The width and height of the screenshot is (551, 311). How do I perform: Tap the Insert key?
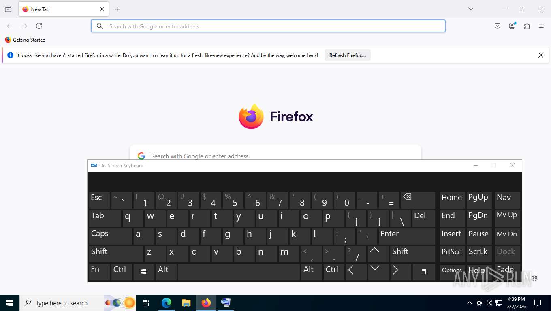452,236
